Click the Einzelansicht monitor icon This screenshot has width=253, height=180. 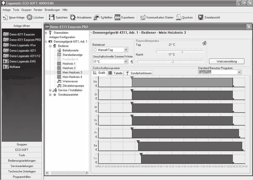click(201, 17)
